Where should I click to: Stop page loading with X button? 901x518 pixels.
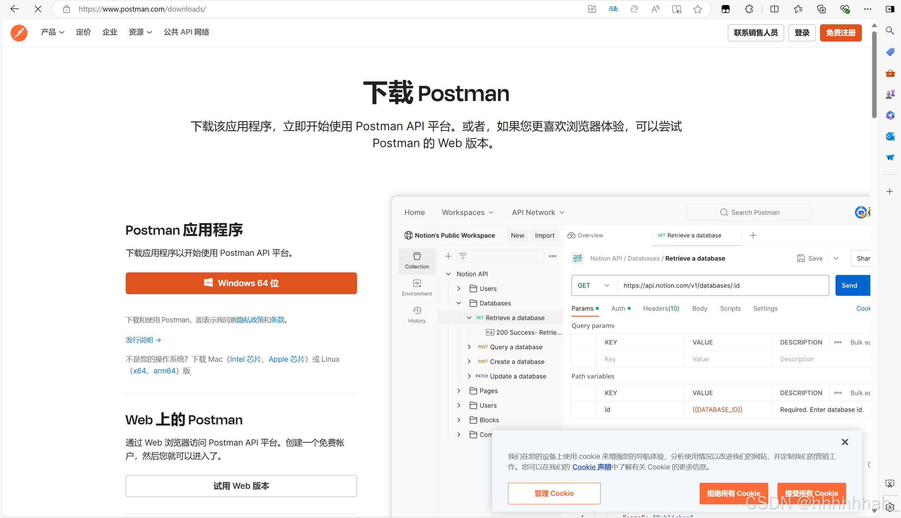38,9
